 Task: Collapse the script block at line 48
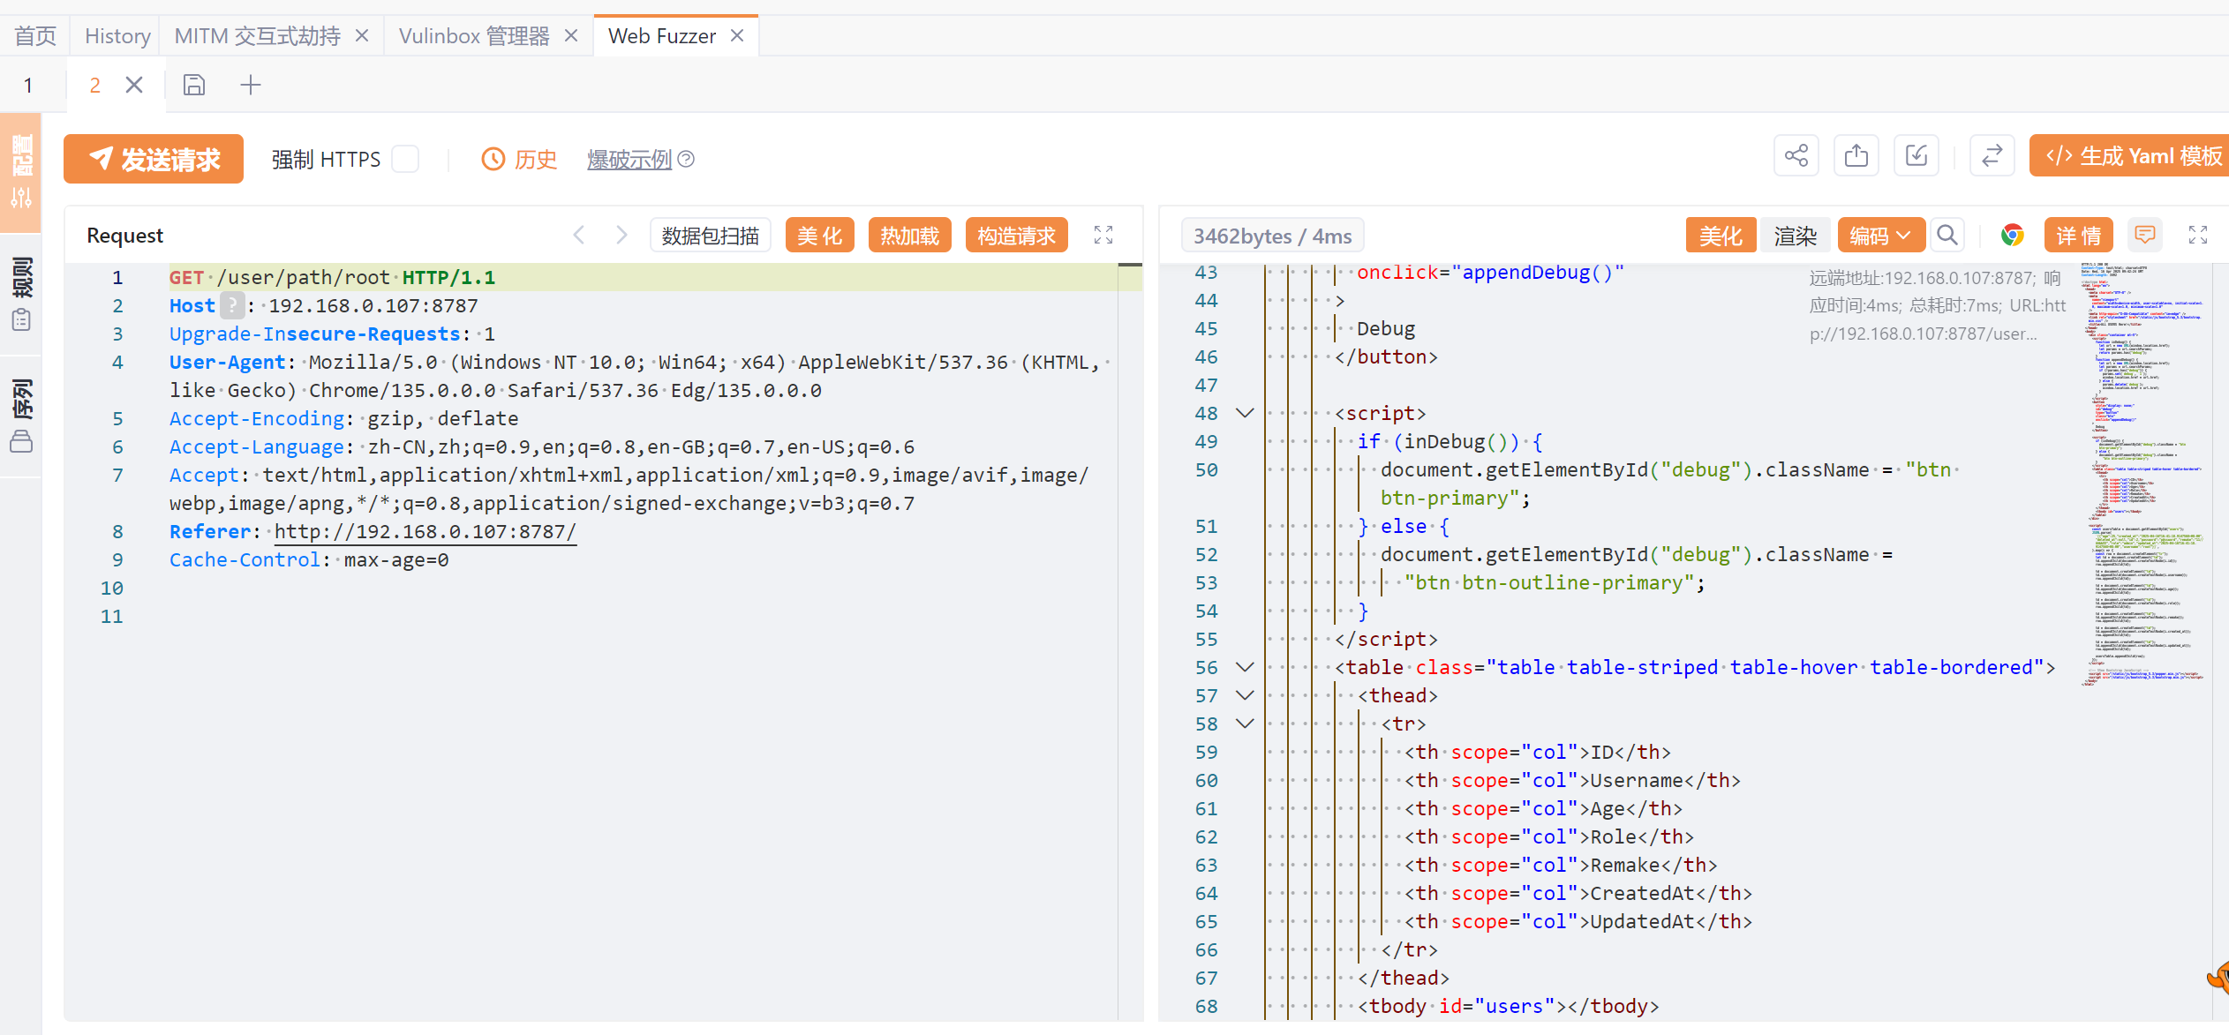pos(1245,413)
